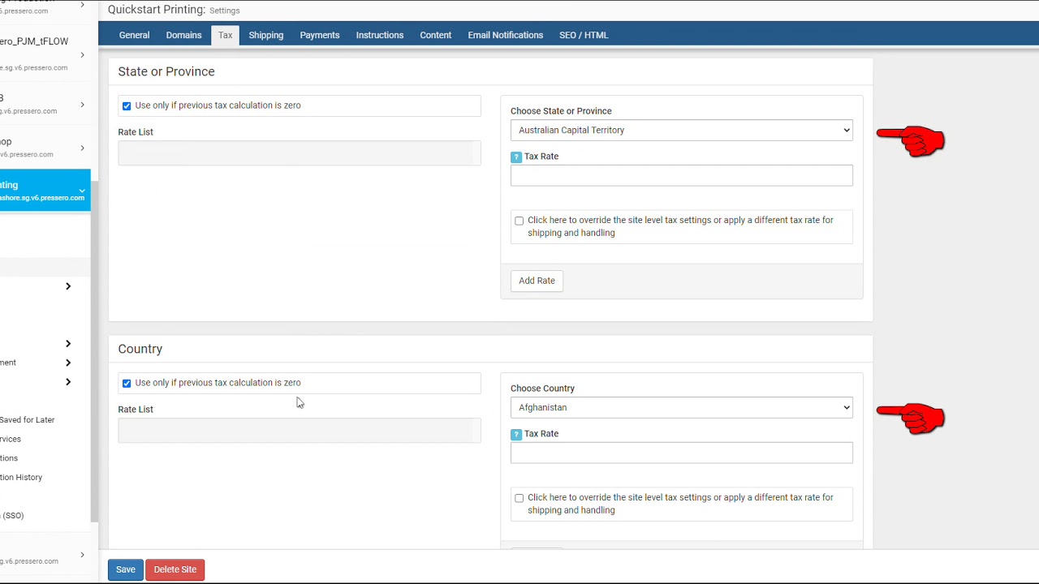
Task: Open the sidebar link ending in '(SSO)'
Action: coord(12,516)
